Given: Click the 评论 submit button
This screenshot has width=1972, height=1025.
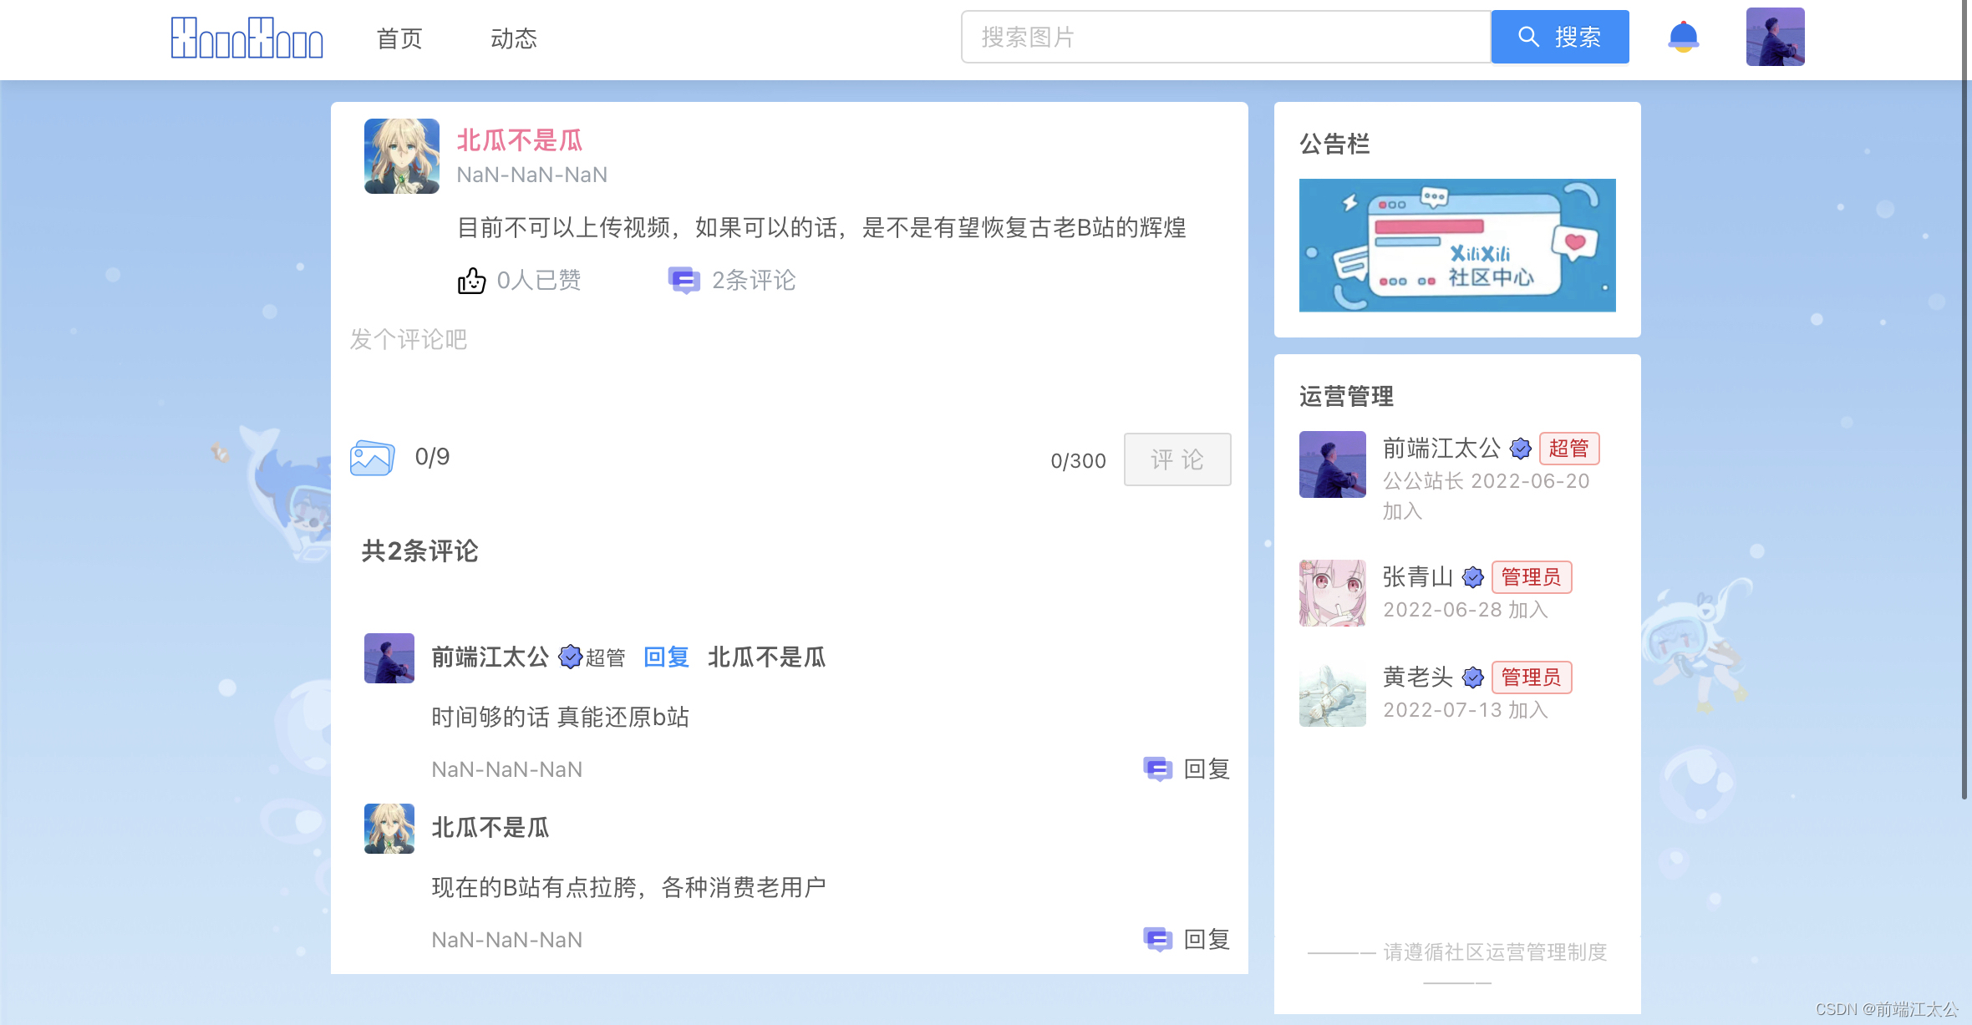Looking at the screenshot, I should click(1177, 459).
